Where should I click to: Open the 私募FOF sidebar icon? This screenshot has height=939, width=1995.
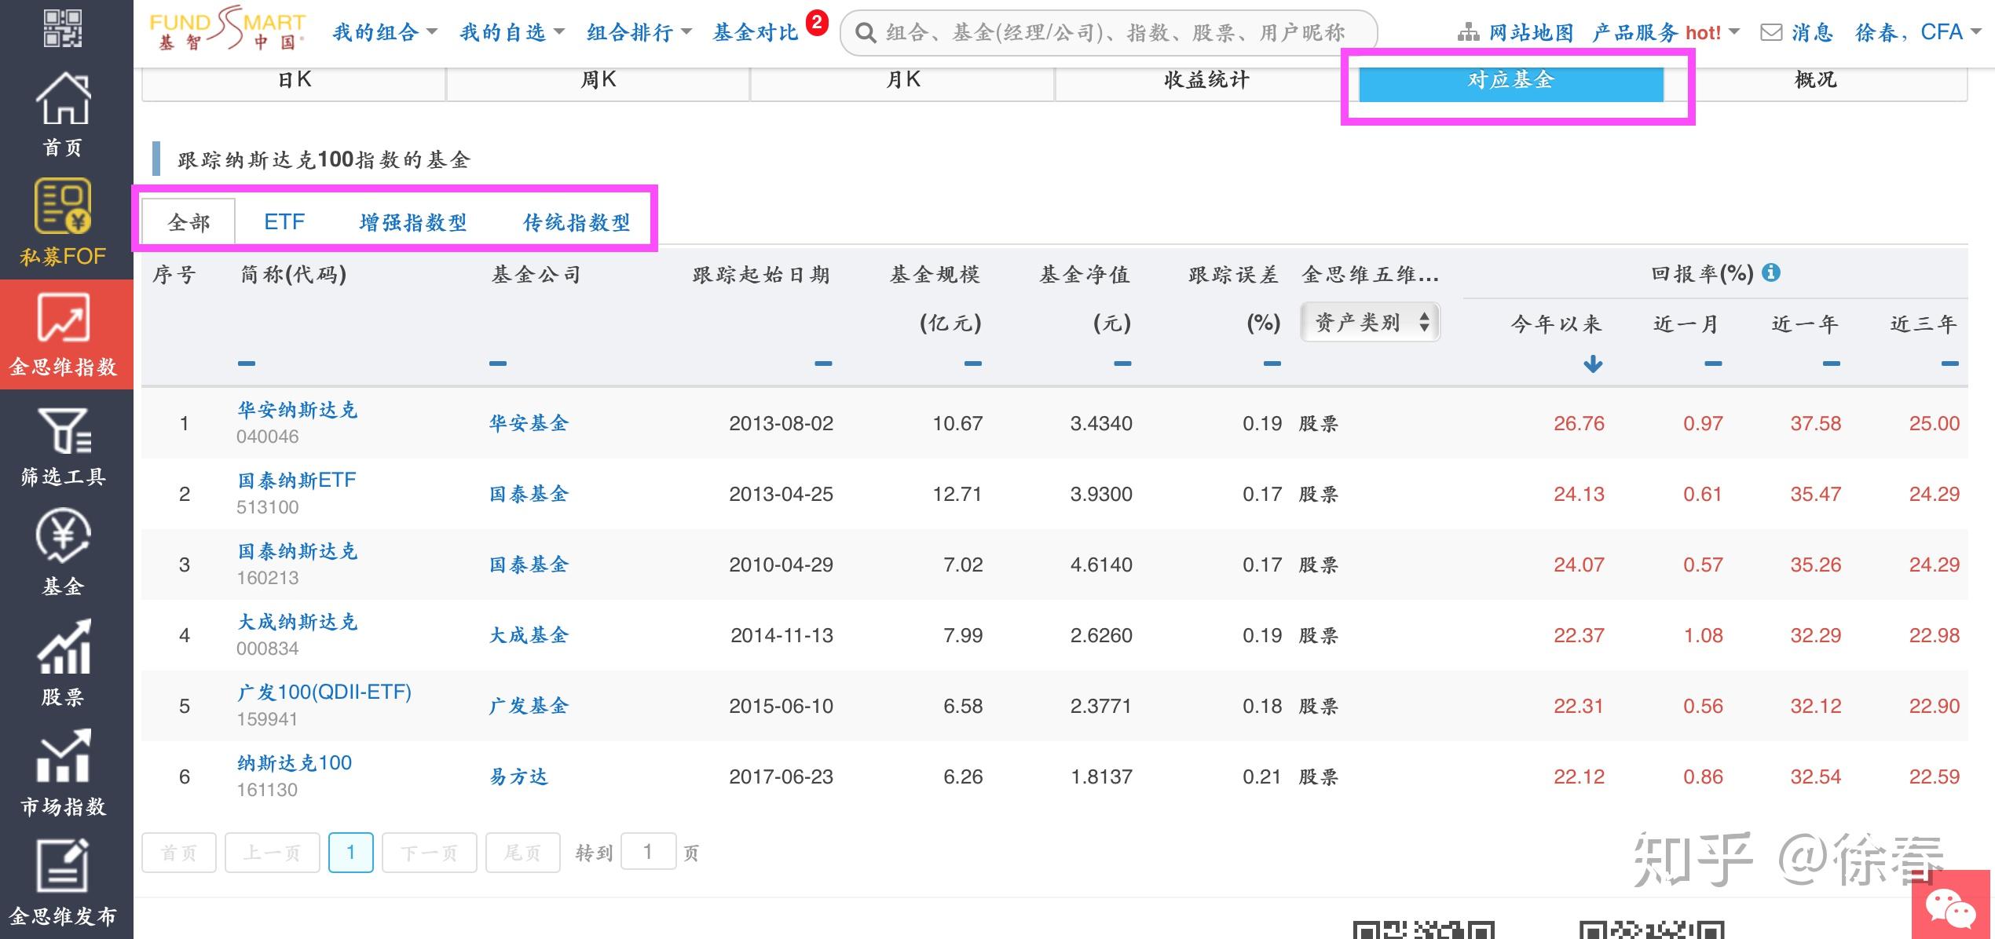click(x=63, y=207)
